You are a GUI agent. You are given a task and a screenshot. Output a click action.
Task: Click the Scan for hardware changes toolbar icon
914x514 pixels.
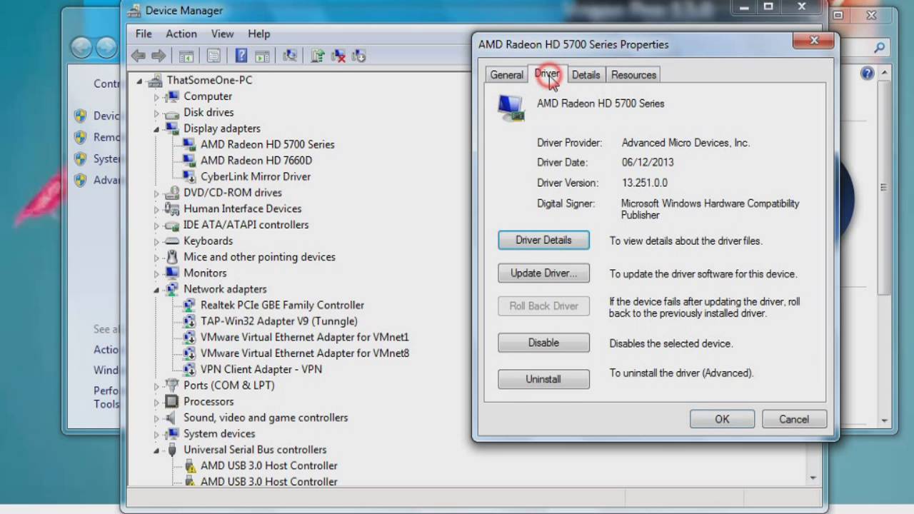pos(290,56)
